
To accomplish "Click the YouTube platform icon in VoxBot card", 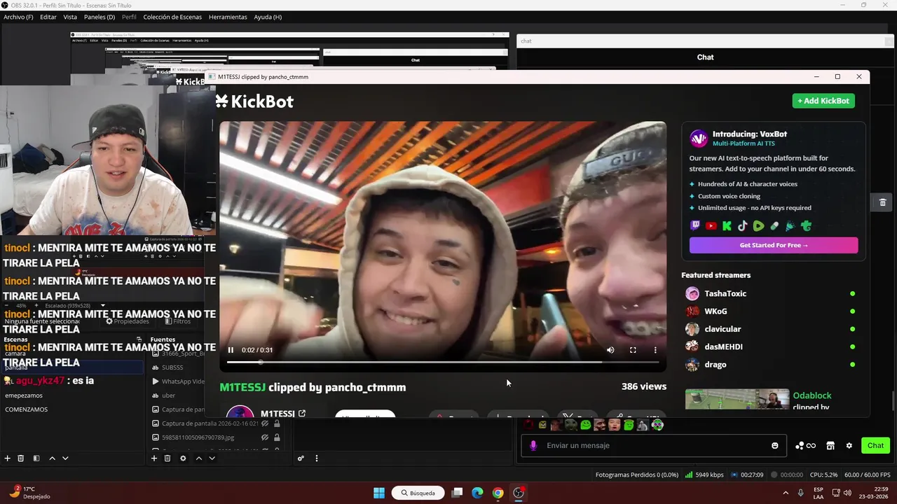I will click(x=711, y=226).
